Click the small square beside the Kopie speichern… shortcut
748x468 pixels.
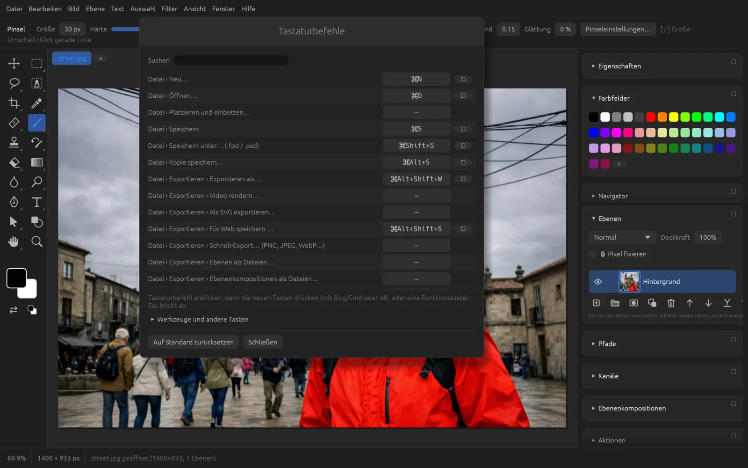(463, 162)
